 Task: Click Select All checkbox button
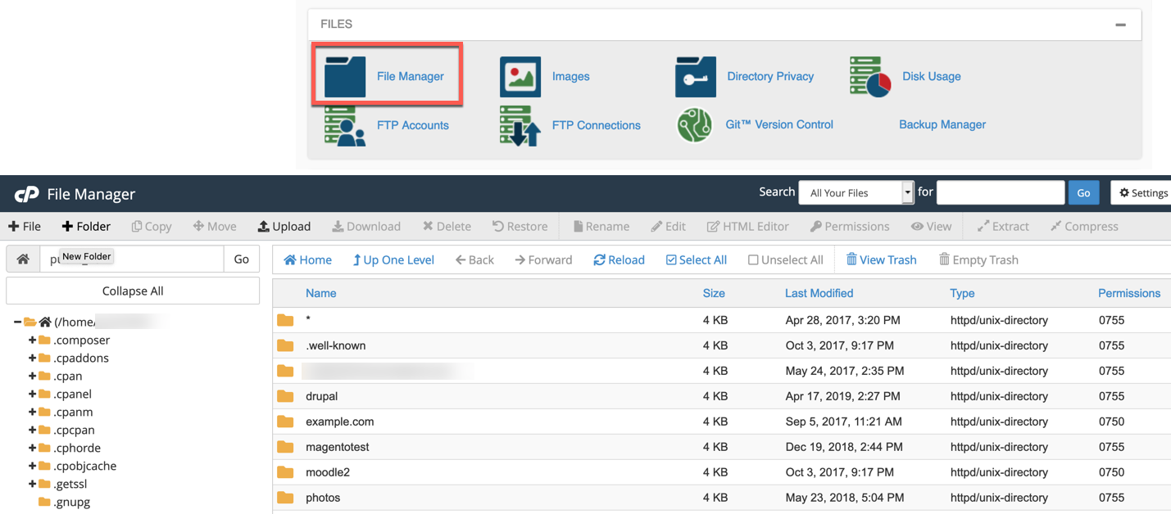[x=696, y=260]
